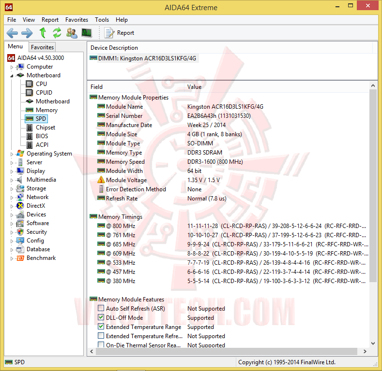Select the Network icon in tree
This screenshot has height=371, width=382.
point(20,197)
